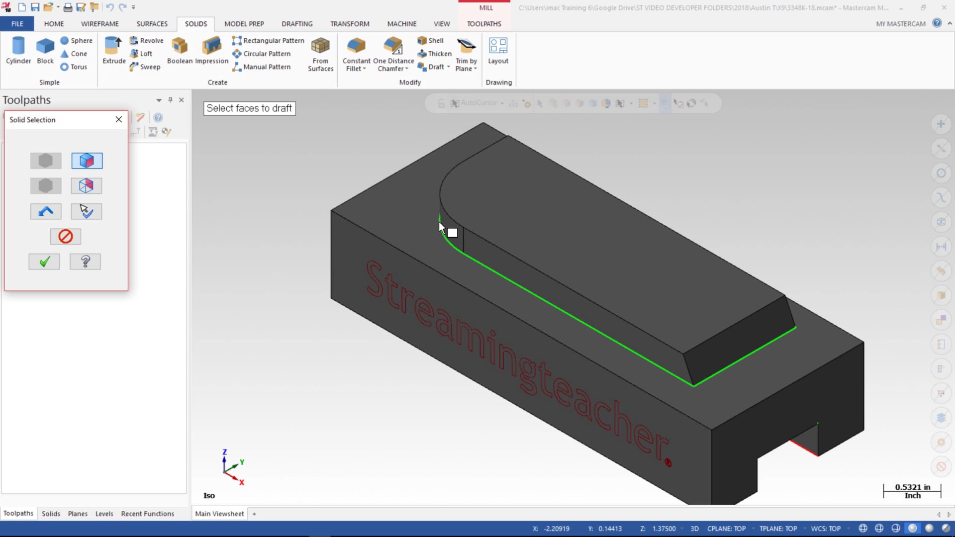Print from the quick access toolbar
Image resolution: width=955 pixels, height=537 pixels.
pos(68,7)
